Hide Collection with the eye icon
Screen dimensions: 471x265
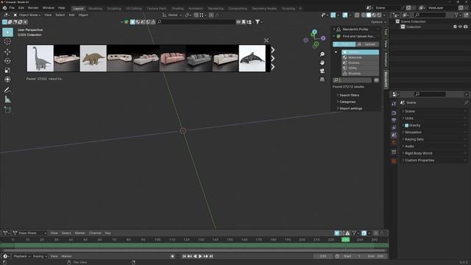point(460,26)
